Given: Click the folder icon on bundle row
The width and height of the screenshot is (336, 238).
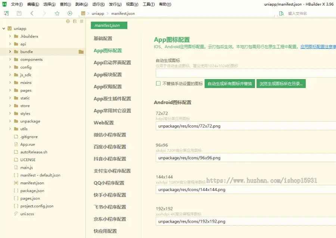Looking at the screenshot, I should coord(81,51).
